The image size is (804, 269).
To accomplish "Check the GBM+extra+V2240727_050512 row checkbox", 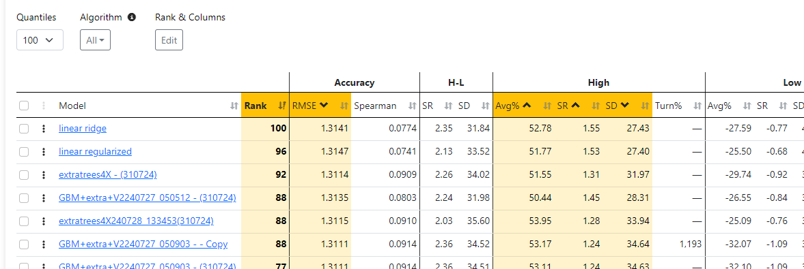I will pos(24,198).
